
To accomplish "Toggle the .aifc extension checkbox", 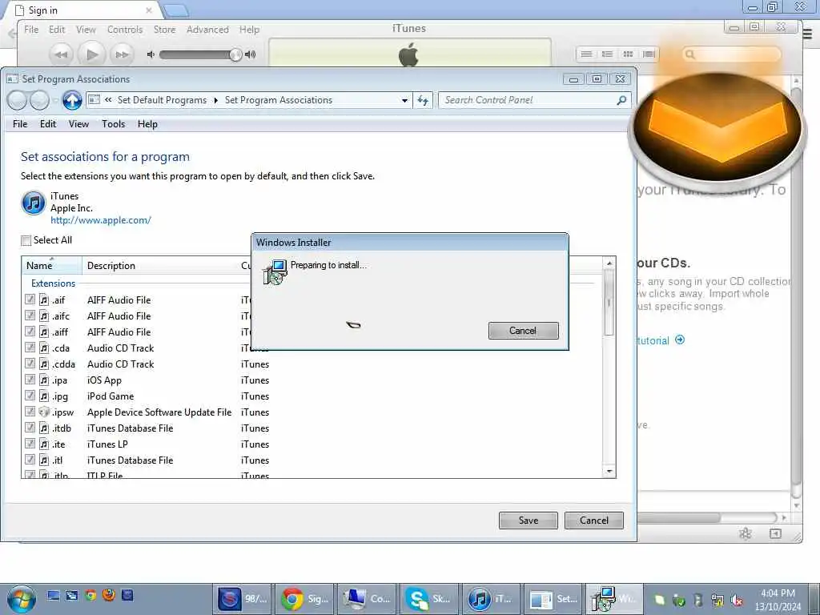I will (x=30, y=316).
